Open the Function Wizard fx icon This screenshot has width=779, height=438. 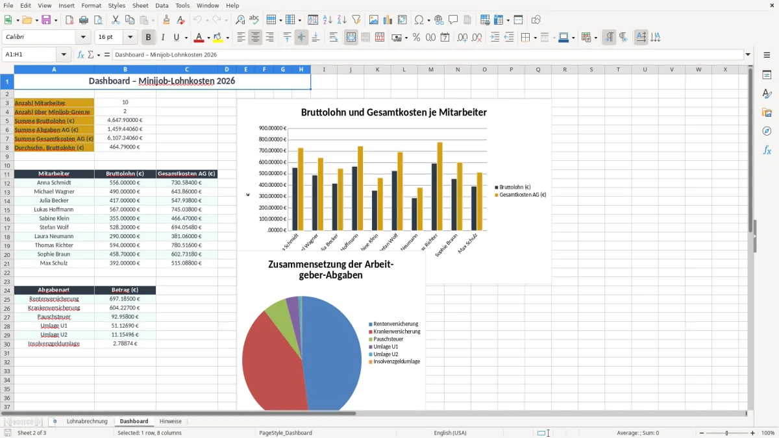pos(80,55)
